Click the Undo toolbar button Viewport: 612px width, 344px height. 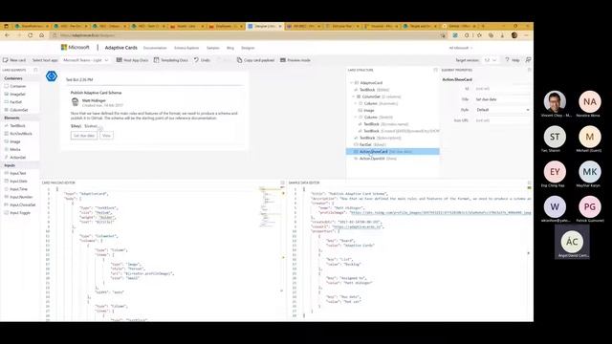pyautogui.click(x=202, y=60)
